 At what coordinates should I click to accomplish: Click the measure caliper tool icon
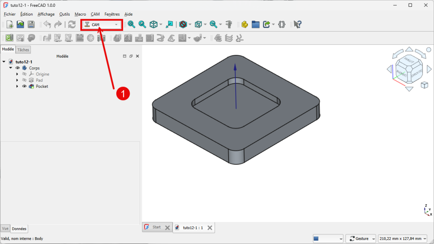click(229, 24)
